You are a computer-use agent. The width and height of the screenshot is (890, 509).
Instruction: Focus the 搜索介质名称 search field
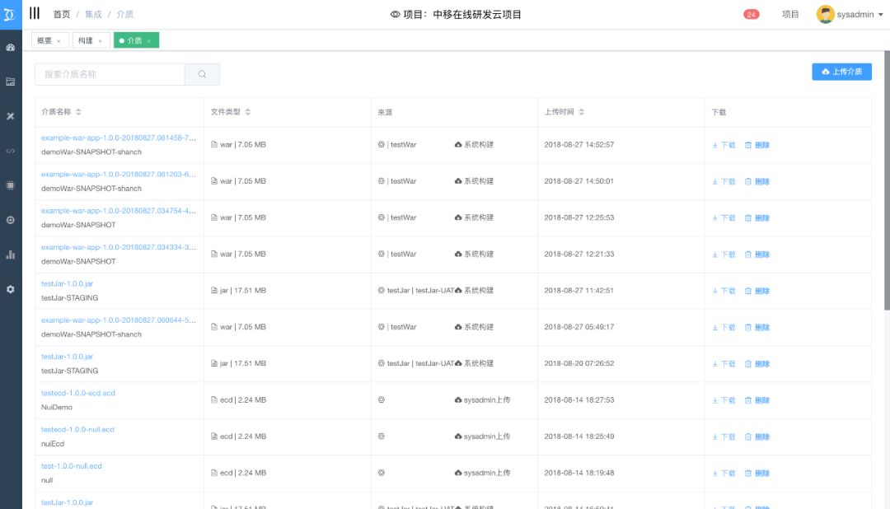(110, 74)
